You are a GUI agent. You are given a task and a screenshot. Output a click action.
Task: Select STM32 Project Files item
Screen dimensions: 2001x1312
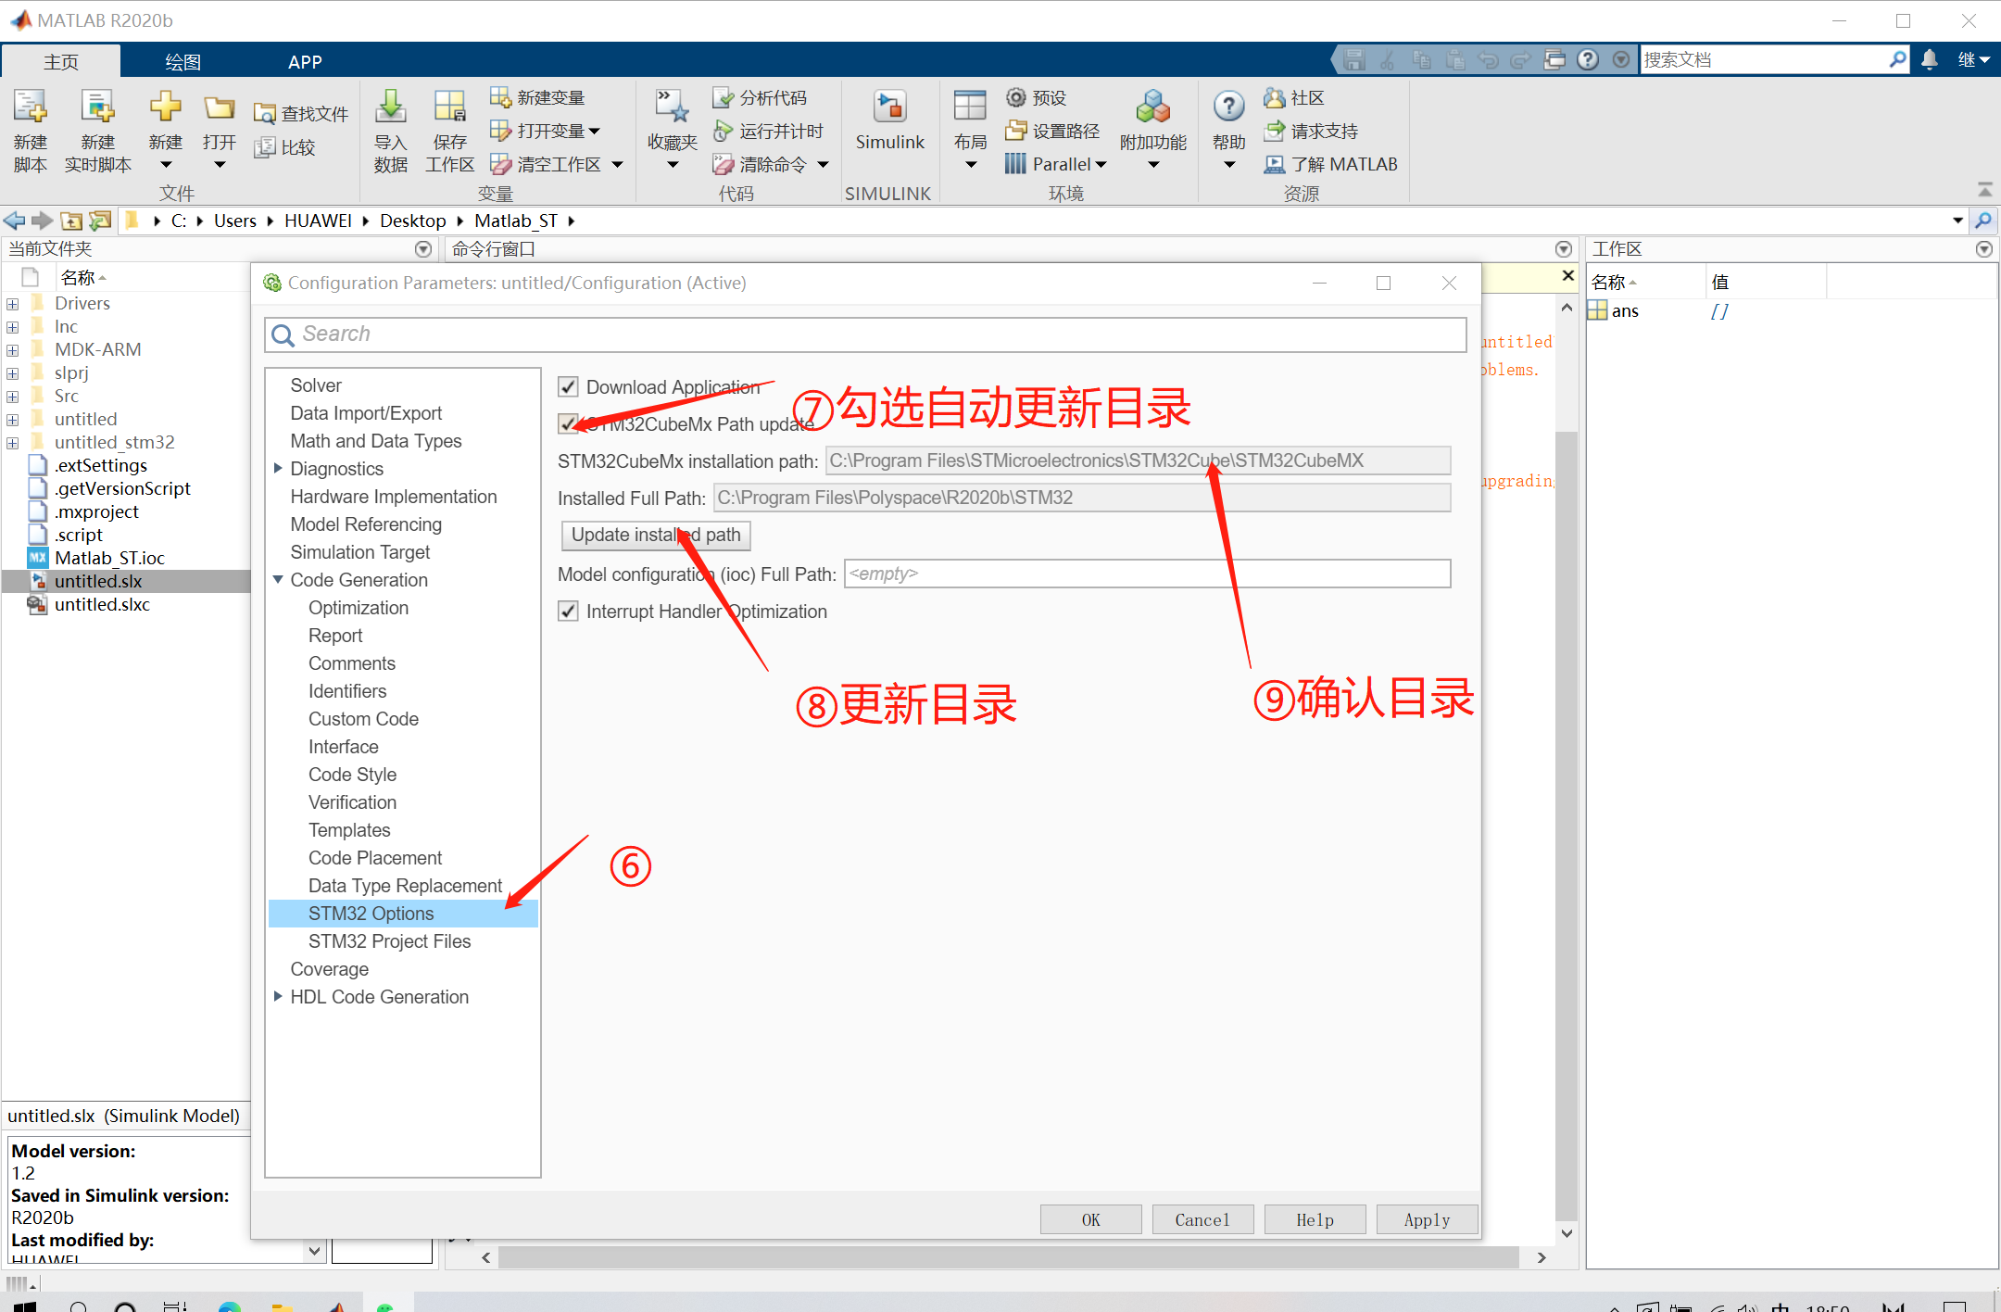tap(389, 941)
